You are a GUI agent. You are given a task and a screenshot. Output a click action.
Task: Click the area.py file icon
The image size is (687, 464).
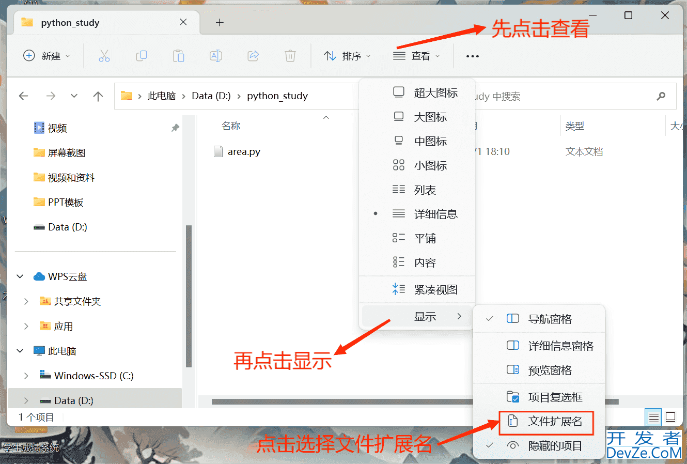click(218, 151)
